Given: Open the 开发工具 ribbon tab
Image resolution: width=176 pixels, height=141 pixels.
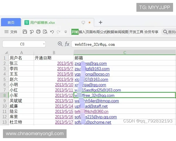Looking at the screenshot, I should coord(136,32).
